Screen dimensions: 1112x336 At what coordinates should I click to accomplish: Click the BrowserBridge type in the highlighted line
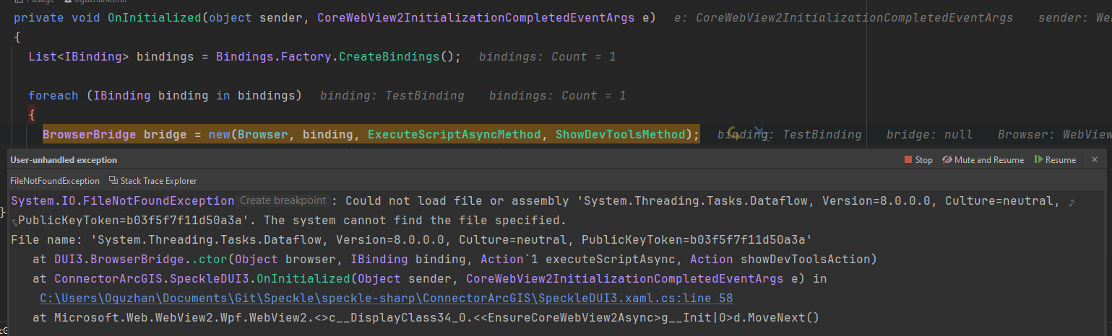[90, 134]
